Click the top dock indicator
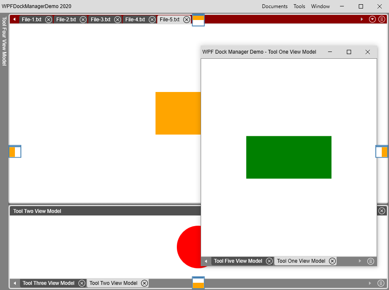Viewport: 389px width, 290px height. 198,20
